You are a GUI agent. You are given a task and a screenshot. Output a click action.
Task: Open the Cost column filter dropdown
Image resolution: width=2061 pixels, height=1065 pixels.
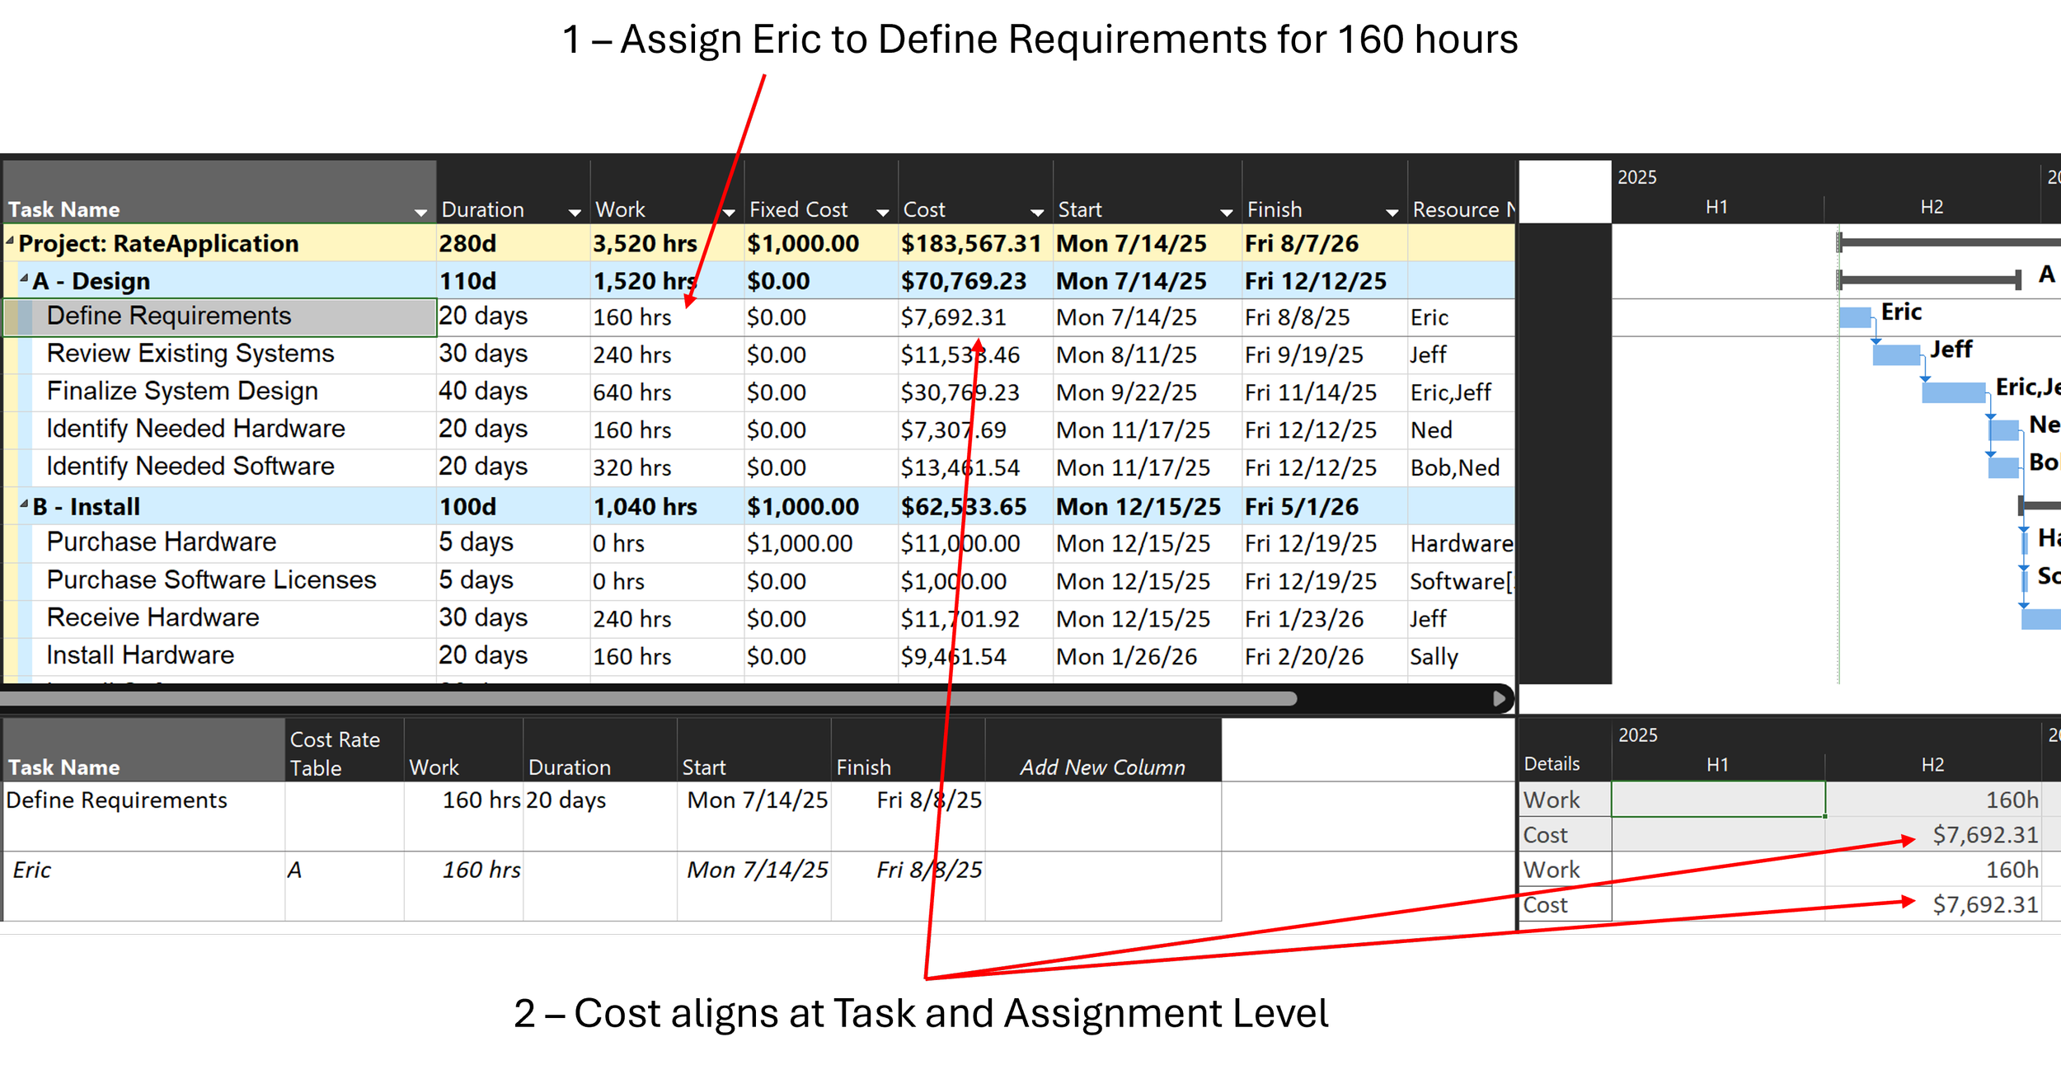point(1037,213)
